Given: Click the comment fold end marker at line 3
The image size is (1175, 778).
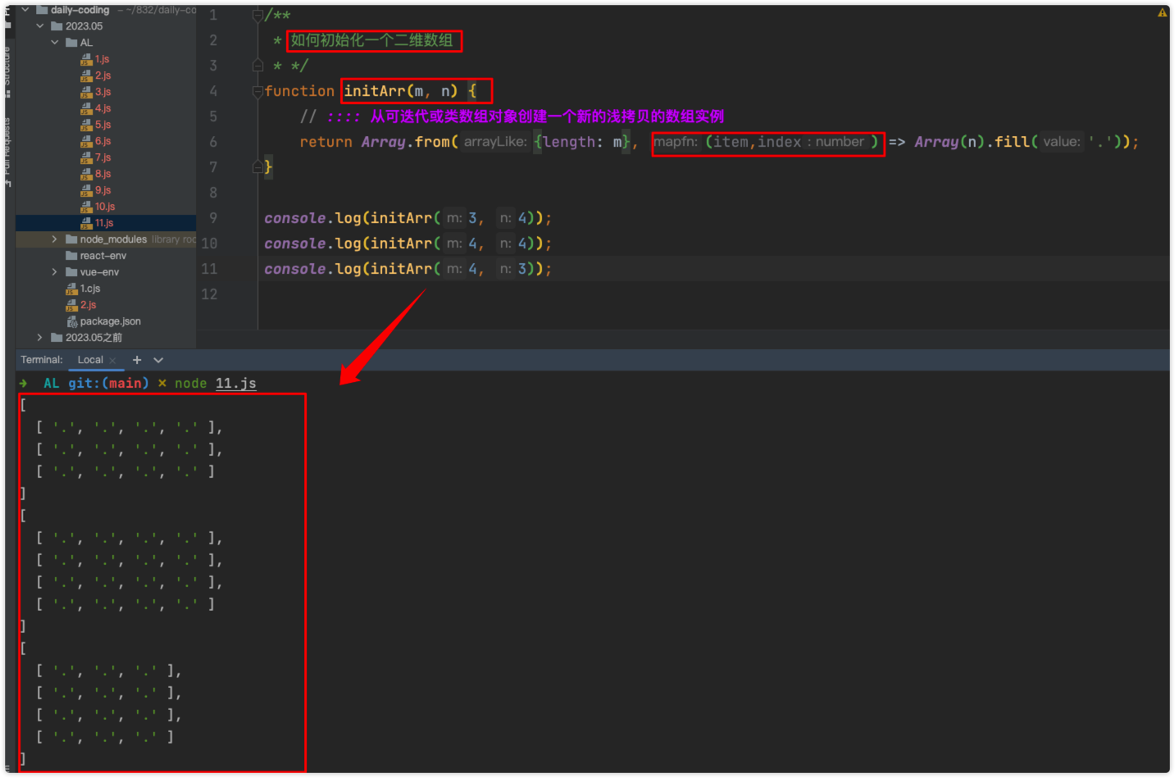Looking at the screenshot, I should coord(257,66).
